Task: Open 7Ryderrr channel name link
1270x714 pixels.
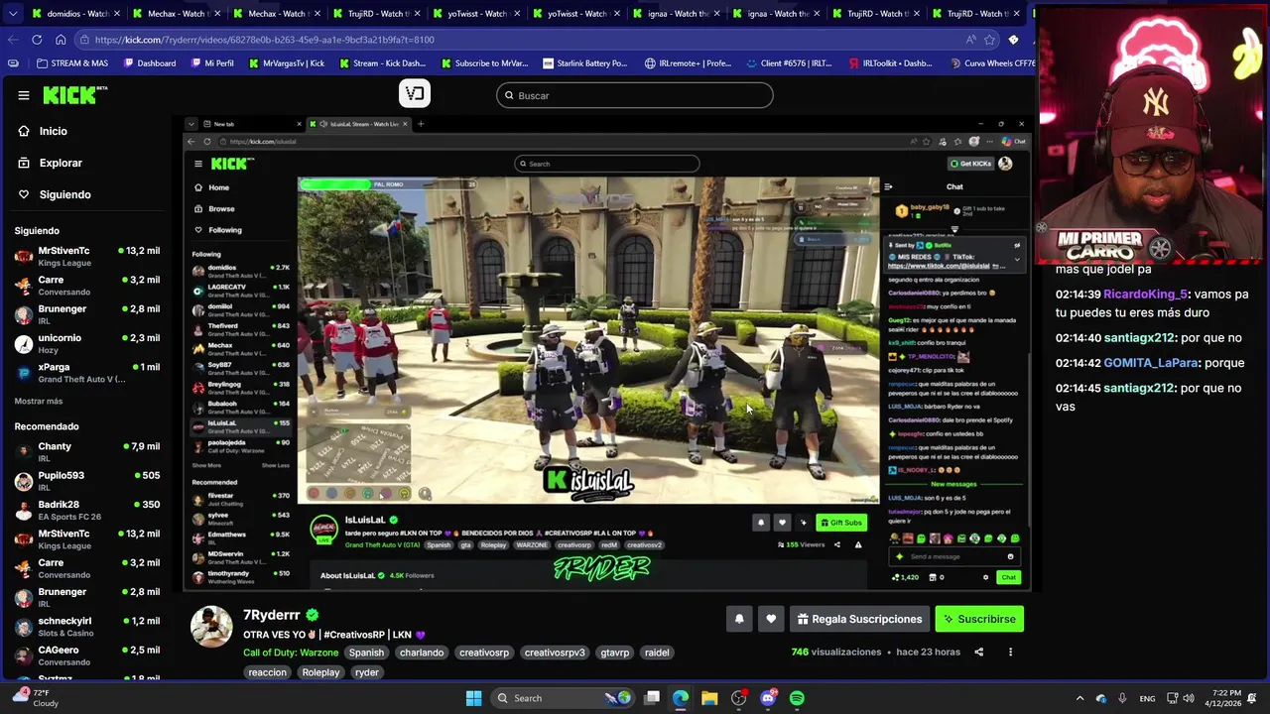Action: tap(272, 615)
